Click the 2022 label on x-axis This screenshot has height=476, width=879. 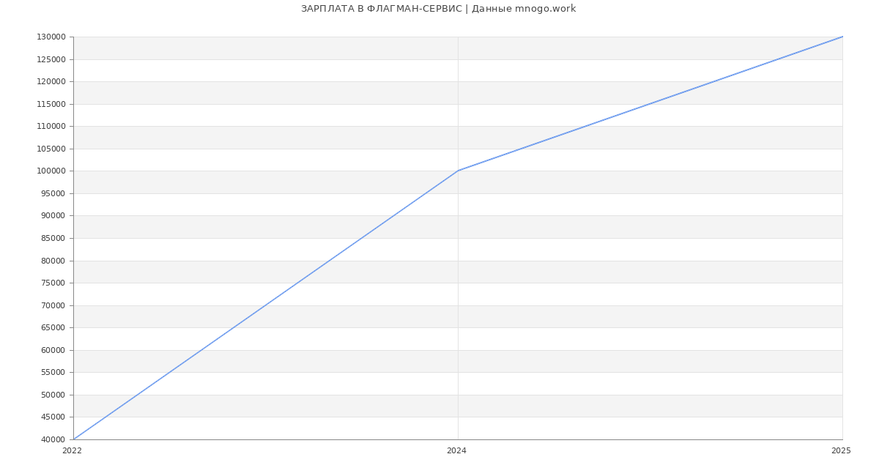click(x=72, y=451)
